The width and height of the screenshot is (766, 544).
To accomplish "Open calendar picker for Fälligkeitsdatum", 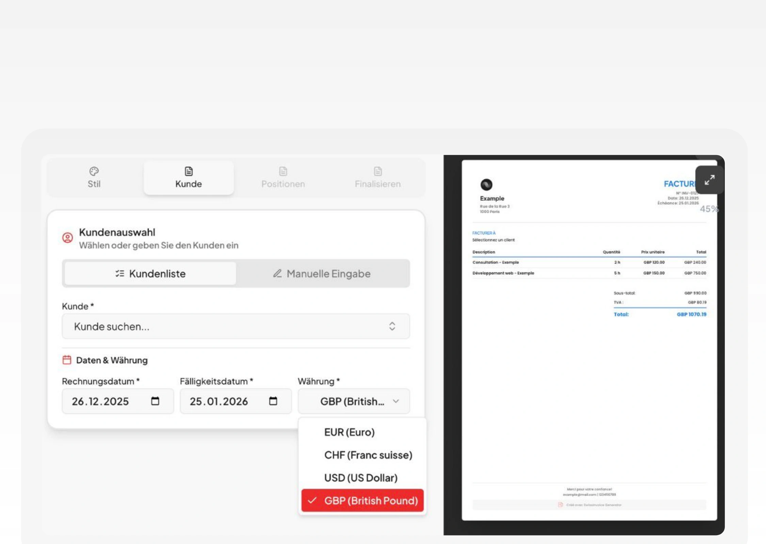I will (x=273, y=401).
